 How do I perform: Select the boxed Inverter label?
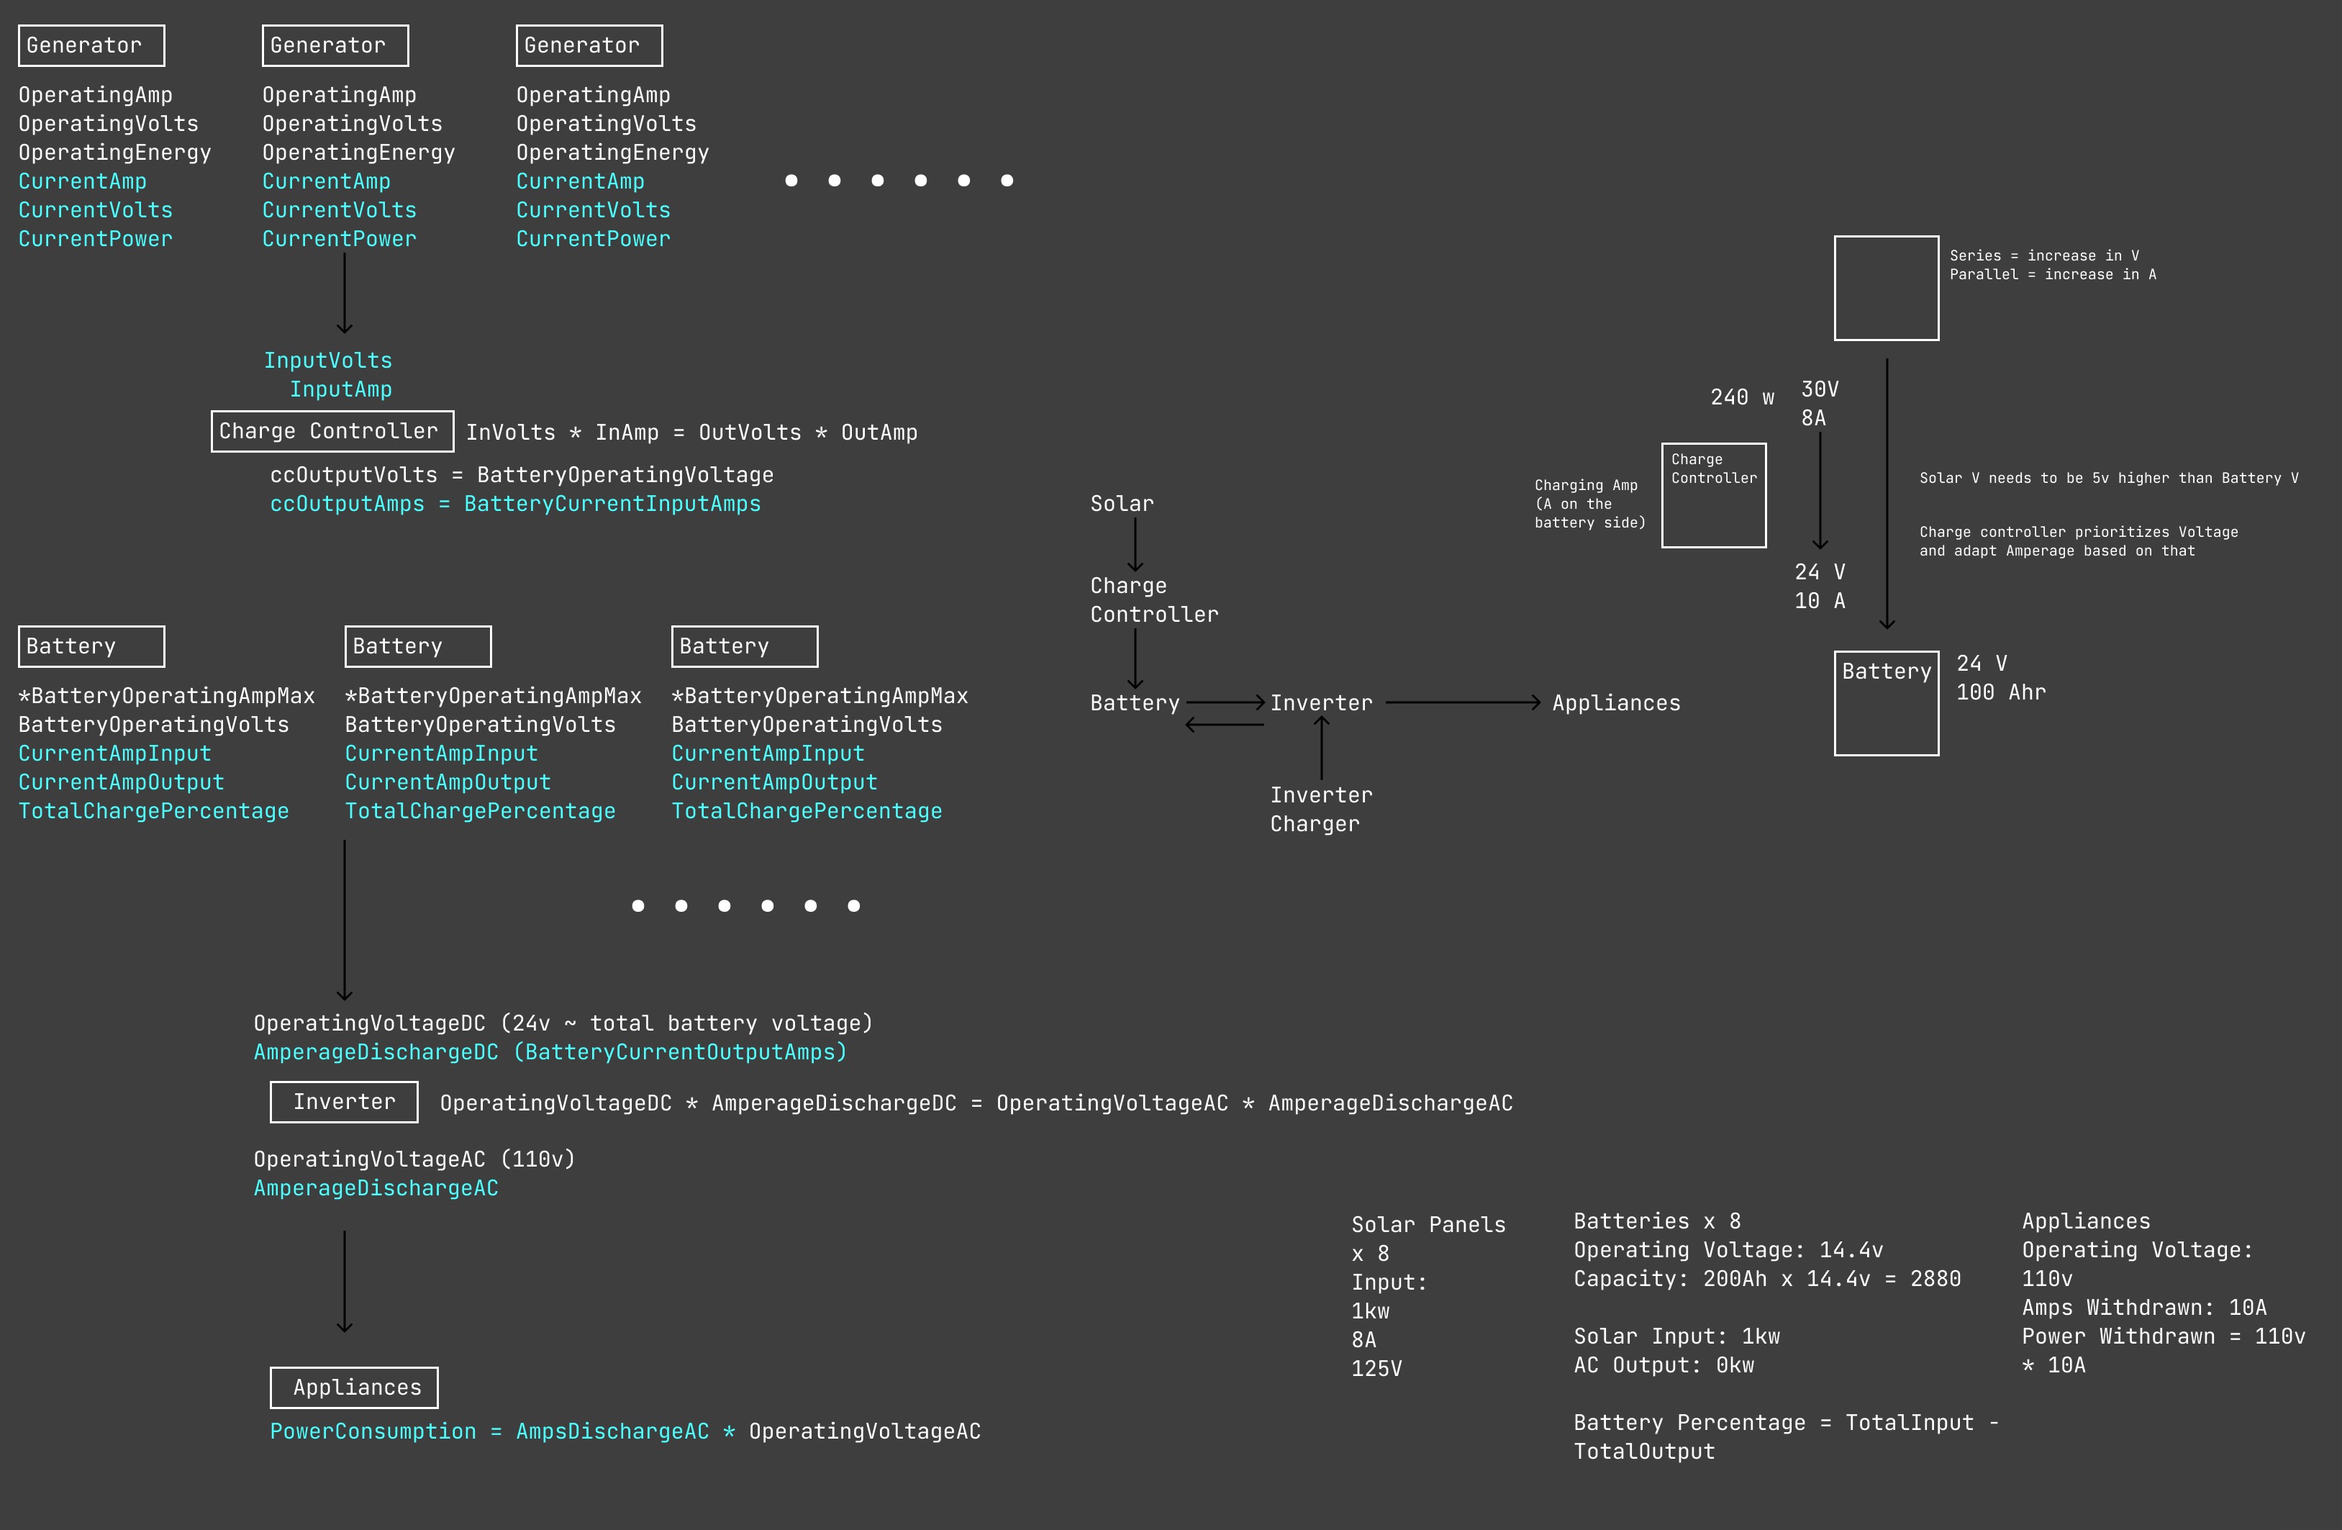(343, 1102)
